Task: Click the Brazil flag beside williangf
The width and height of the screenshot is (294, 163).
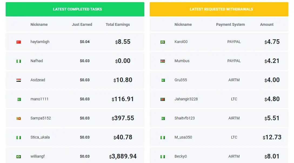Action: tap(19, 157)
